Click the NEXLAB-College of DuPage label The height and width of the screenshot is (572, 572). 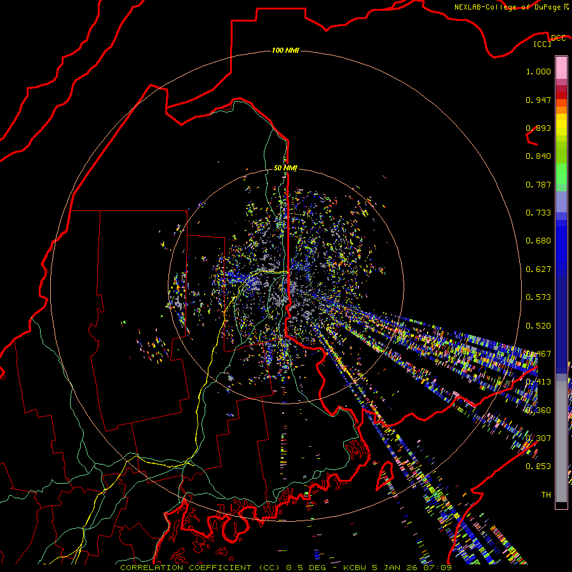[x=508, y=7]
